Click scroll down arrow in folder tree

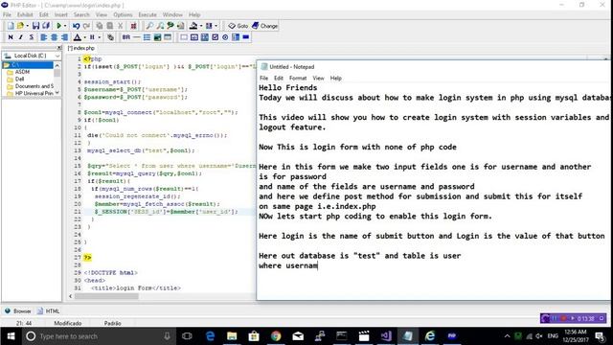click(x=57, y=93)
